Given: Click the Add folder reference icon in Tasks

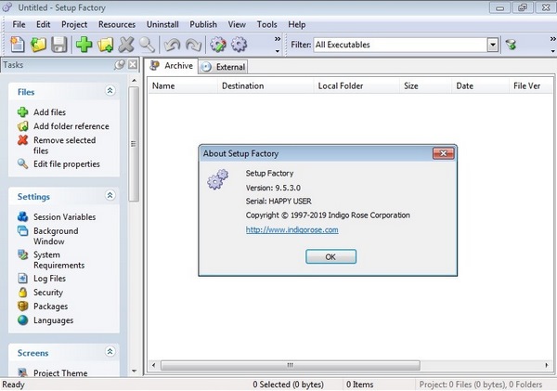Looking at the screenshot, I should click(22, 126).
